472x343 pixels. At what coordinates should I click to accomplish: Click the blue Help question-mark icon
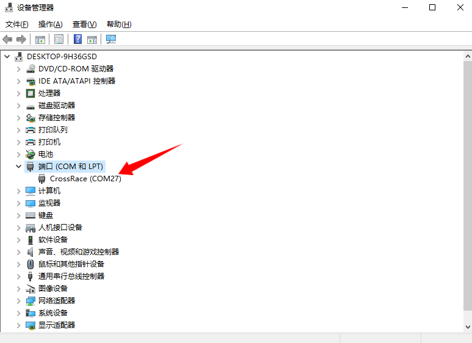[x=77, y=39]
